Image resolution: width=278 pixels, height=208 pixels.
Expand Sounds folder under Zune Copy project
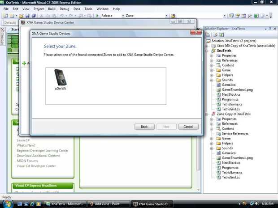(x=212, y=148)
